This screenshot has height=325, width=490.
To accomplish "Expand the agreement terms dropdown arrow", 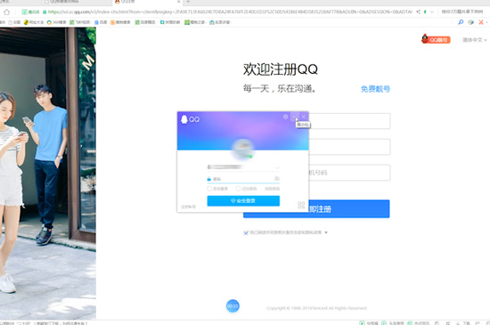I will click(x=326, y=232).
